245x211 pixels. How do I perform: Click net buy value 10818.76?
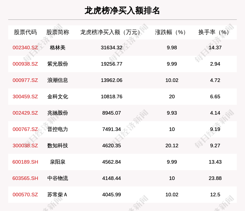click(112, 97)
